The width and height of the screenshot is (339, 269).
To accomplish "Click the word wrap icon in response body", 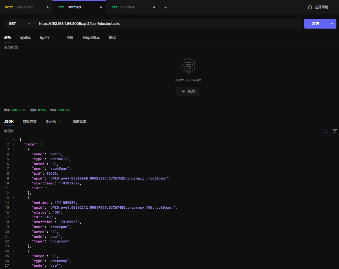I will (325, 131).
